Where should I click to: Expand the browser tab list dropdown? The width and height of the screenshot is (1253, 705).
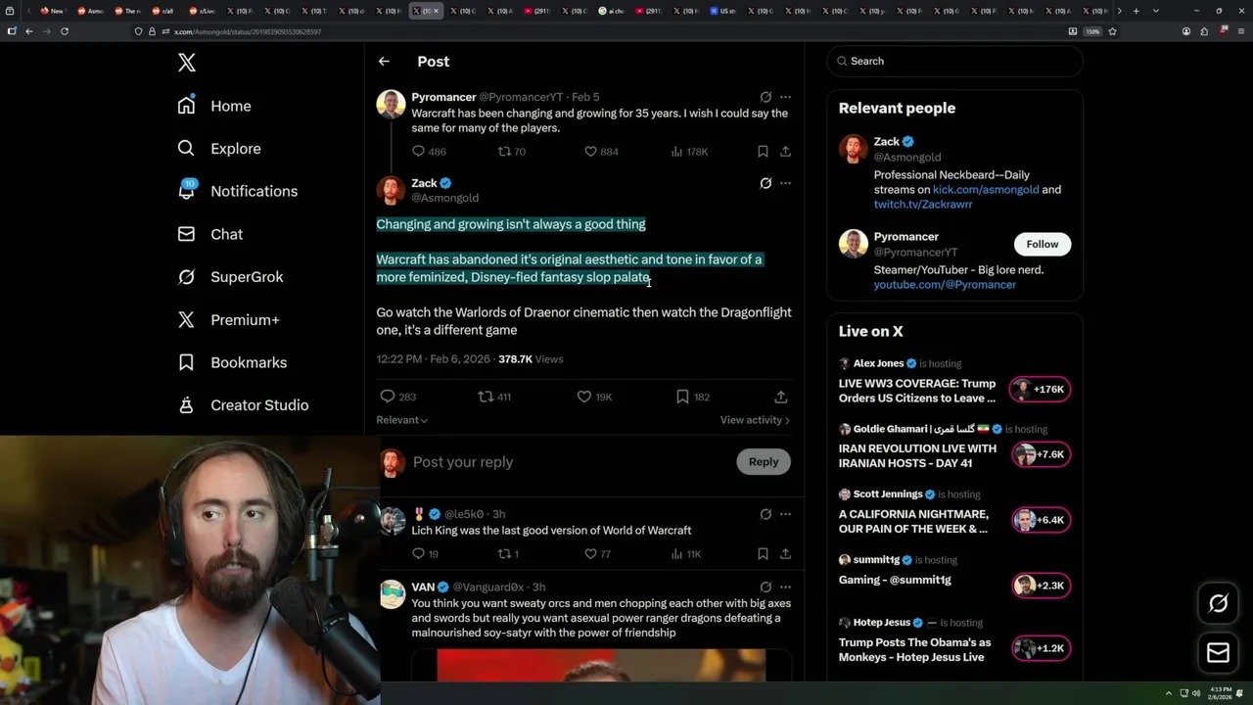tap(1156, 11)
